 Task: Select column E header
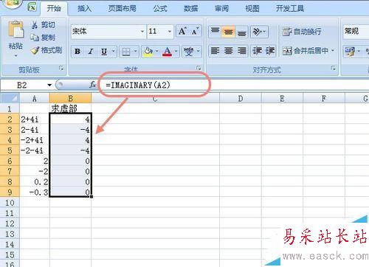[x=282, y=98]
